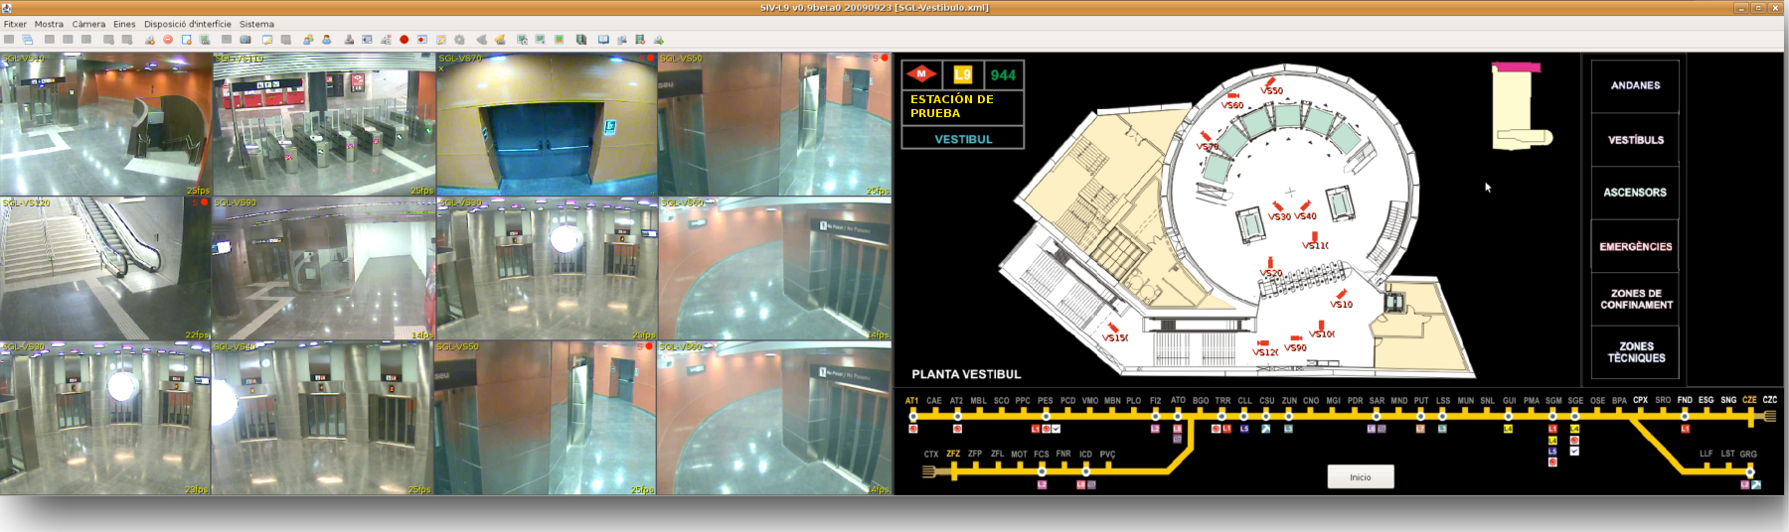Viewport: 1789px width, 532px height.
Task: Open the ANDANES view
Action: pos(1635,85)
